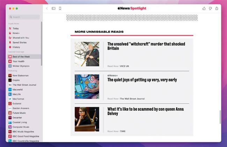The height and width of the screenshot is (147, 227).
Task: Click Read Now for the TIME article
Action: click(113, 131)
